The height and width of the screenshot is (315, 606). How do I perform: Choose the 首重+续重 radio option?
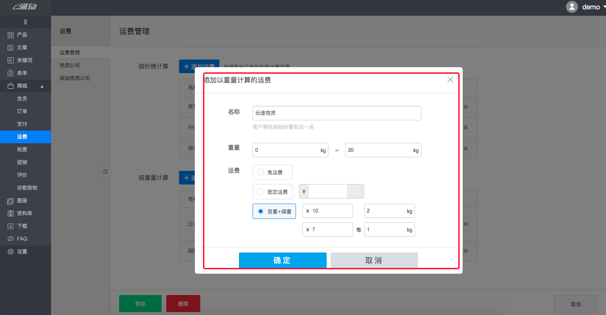pyautogui.click(x=261, y=211)
